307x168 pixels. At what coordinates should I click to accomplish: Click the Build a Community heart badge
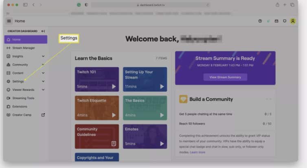point(183,99)
